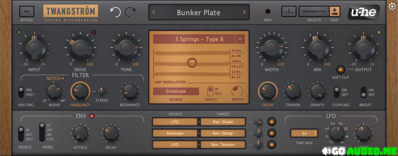
Task: Open the matrix source Envelope selector
Action: pyautogui.click(x=175, y=133)
